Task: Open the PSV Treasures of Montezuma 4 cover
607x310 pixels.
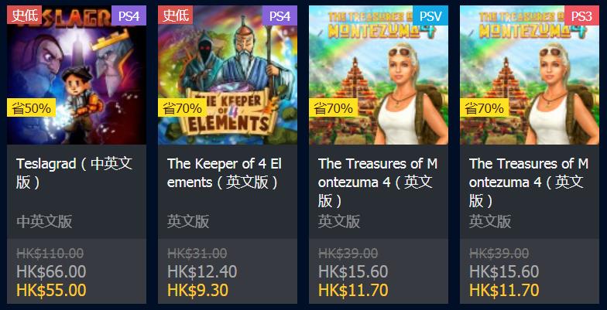Action: coord(379,75)
